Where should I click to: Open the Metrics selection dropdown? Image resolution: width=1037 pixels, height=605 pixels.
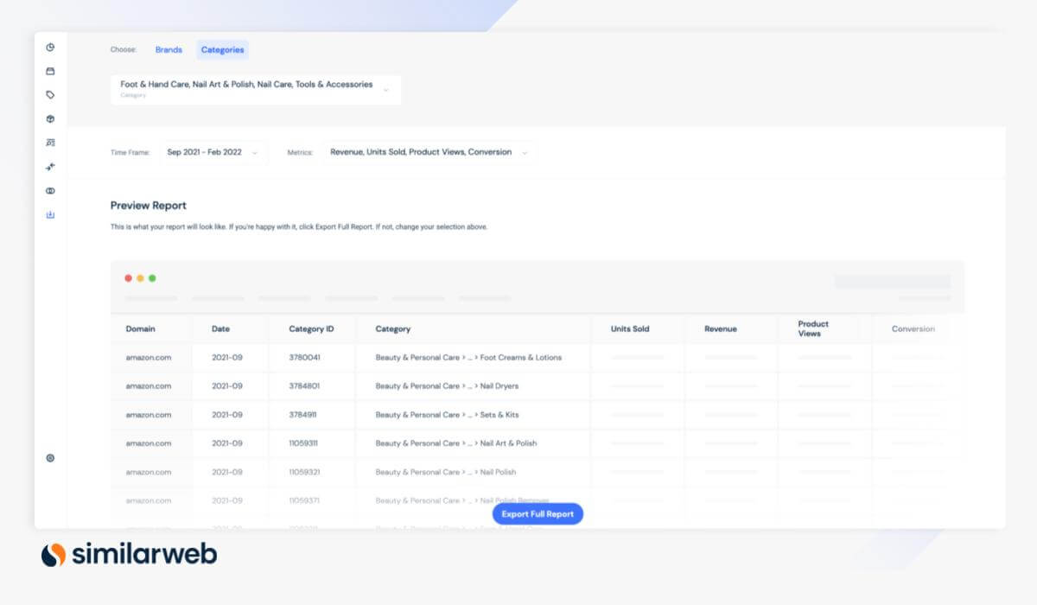(429, 152)
